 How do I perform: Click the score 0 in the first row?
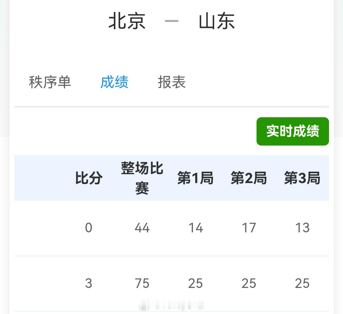coord(89,228)
